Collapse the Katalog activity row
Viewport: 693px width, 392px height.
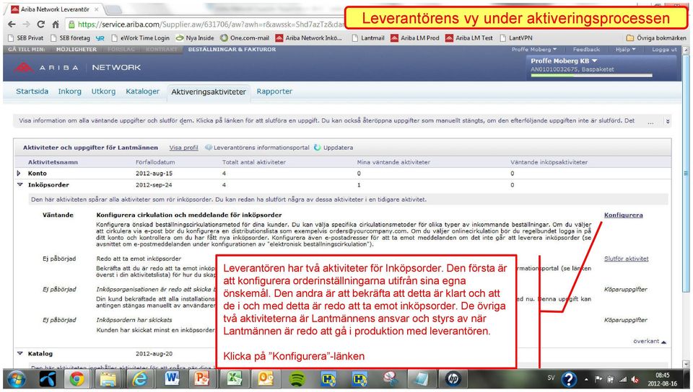(20, 353)
